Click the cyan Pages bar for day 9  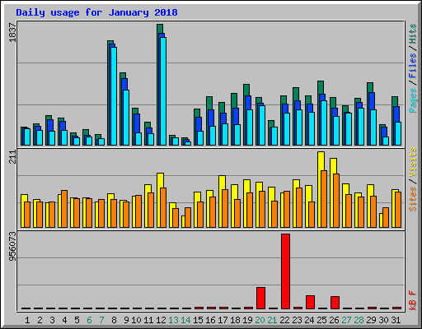coord(126,118)
